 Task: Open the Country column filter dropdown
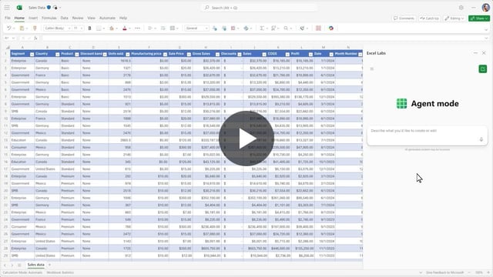click(57, 54)
